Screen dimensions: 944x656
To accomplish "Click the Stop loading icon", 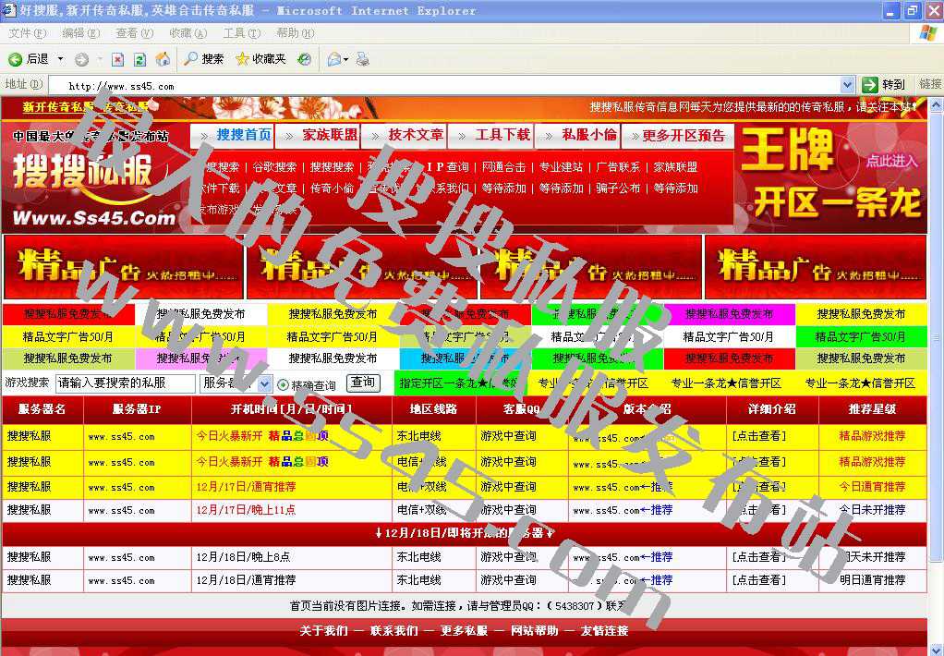I will click(x=118, y=58).
